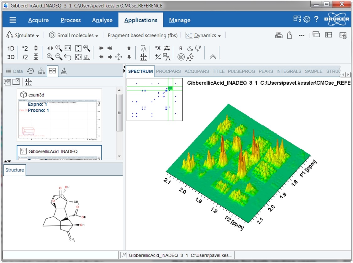Click the zoom in magnifier icon
353x263 pixels.
tap(50, 57)
